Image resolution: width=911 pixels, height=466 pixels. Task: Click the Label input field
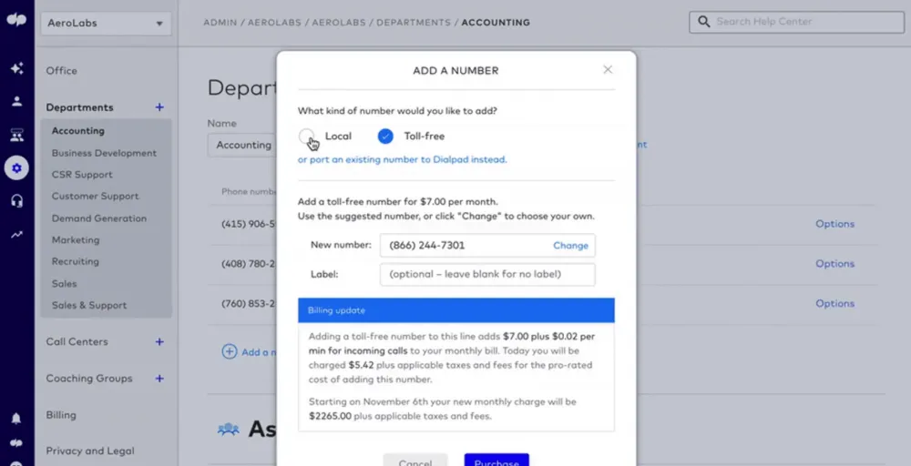pos(487,275)
